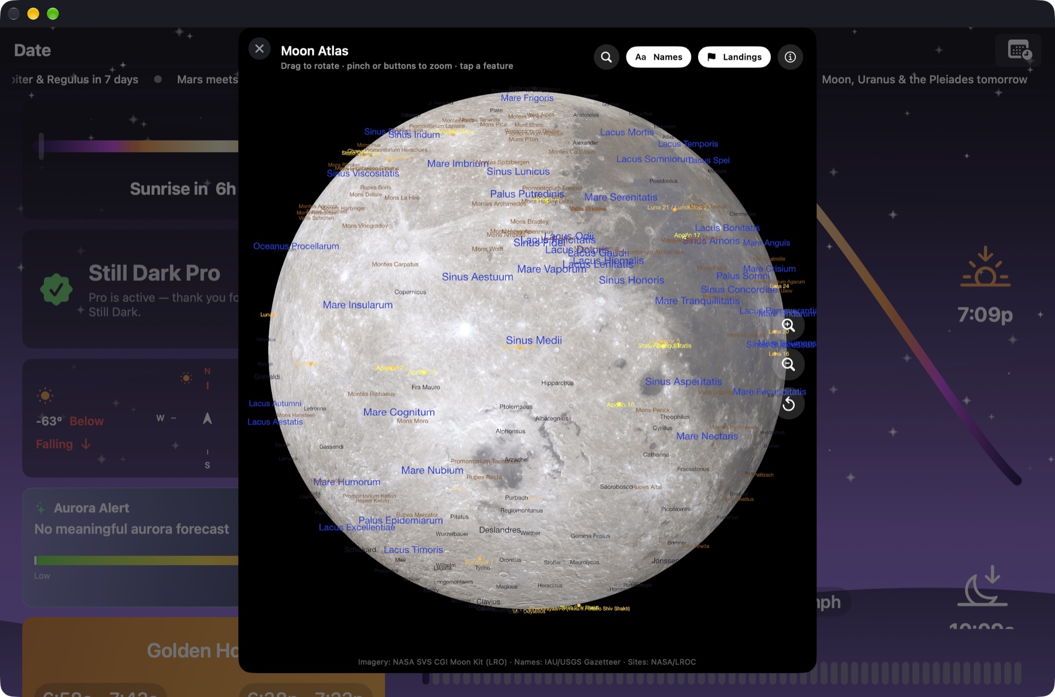Click the green Pro checkmark badge
This screenshot has height=697, width=1055.
[56, 289]
